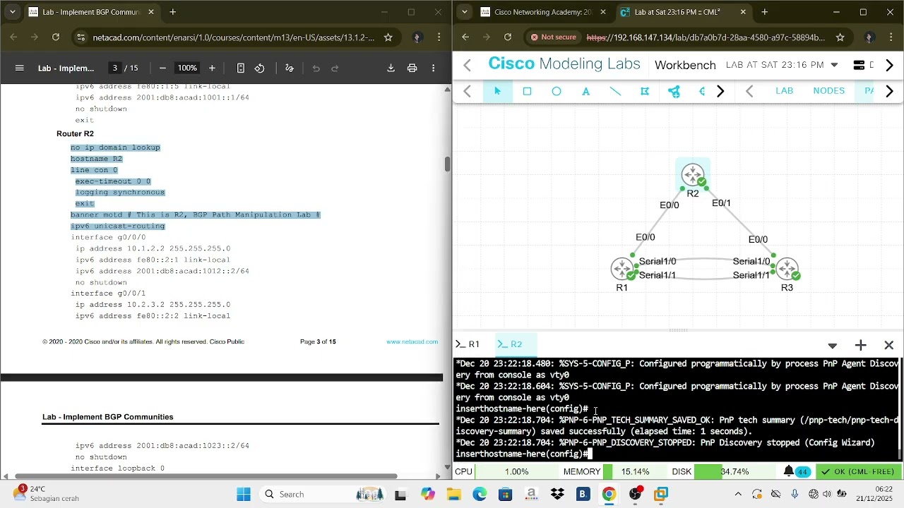The image size is (904, 508).
Task: Select router R2 on the canvas
Action: (x=693, y=175)
